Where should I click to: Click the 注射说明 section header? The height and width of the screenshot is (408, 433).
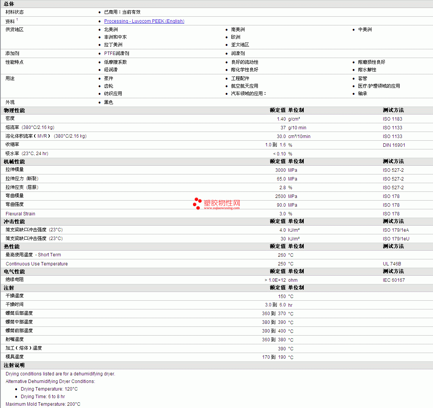[14, 366]
